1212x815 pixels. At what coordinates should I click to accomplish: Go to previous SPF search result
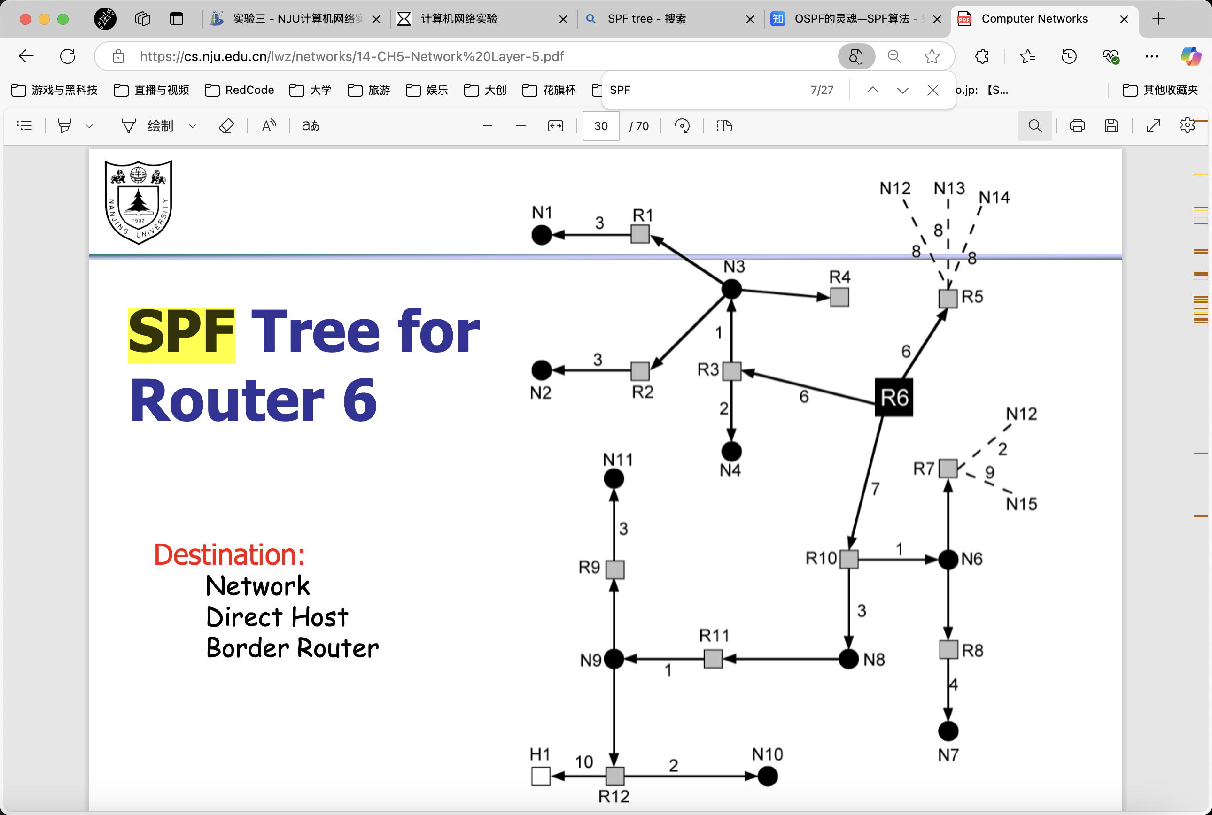click(873, 90)
